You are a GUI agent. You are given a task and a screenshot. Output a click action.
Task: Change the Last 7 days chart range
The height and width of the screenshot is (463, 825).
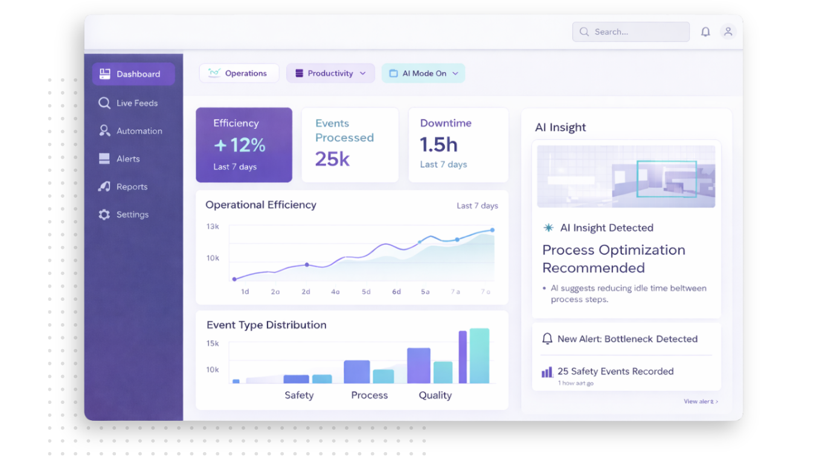[x=477, y=206]
